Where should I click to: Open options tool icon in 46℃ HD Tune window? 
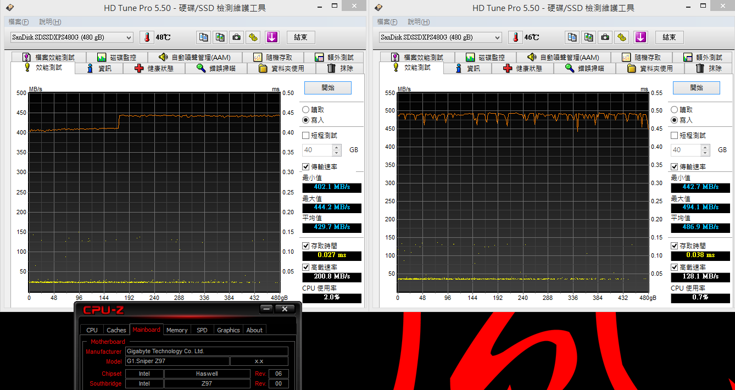pyautogui.click(x=621, y=37)
